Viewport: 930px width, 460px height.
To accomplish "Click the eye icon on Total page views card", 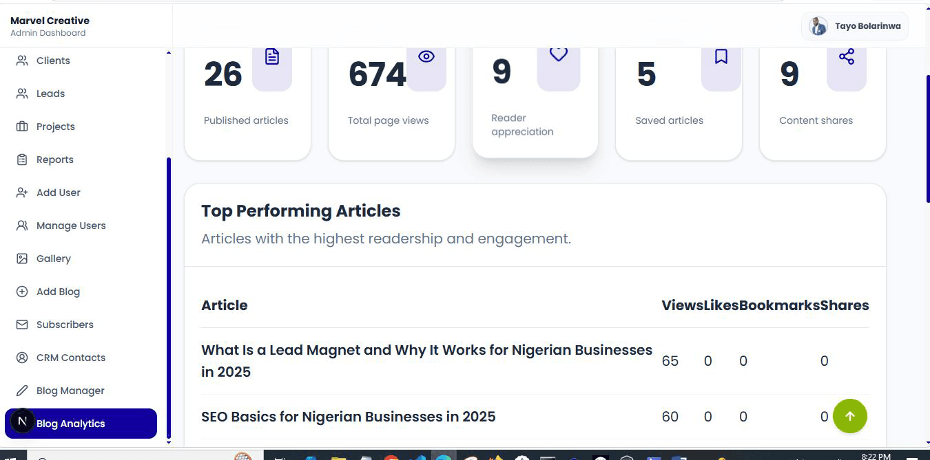I will coord(426,56).
